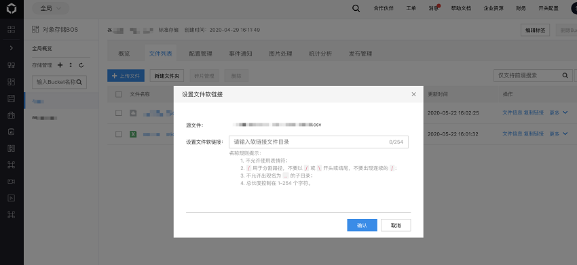Viewport: 577px width, 265px height.
Task: Click the 新建文件夹 button
Action: [x=167, y=76]
